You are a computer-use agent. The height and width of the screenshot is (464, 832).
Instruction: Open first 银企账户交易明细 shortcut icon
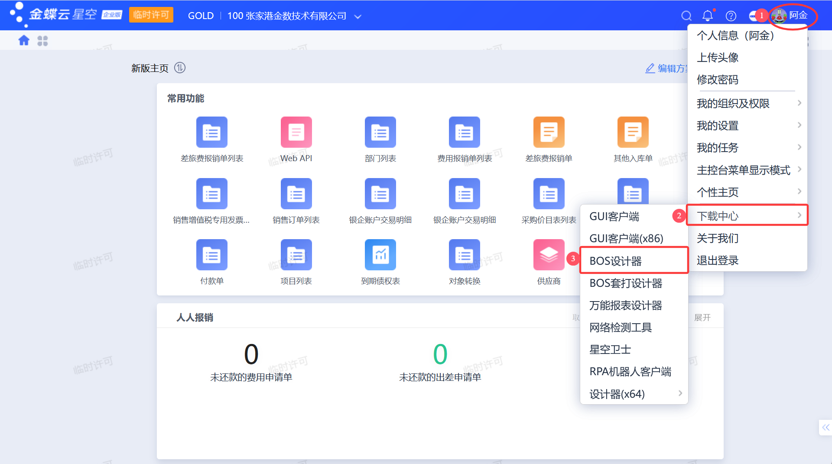(380, 194)
